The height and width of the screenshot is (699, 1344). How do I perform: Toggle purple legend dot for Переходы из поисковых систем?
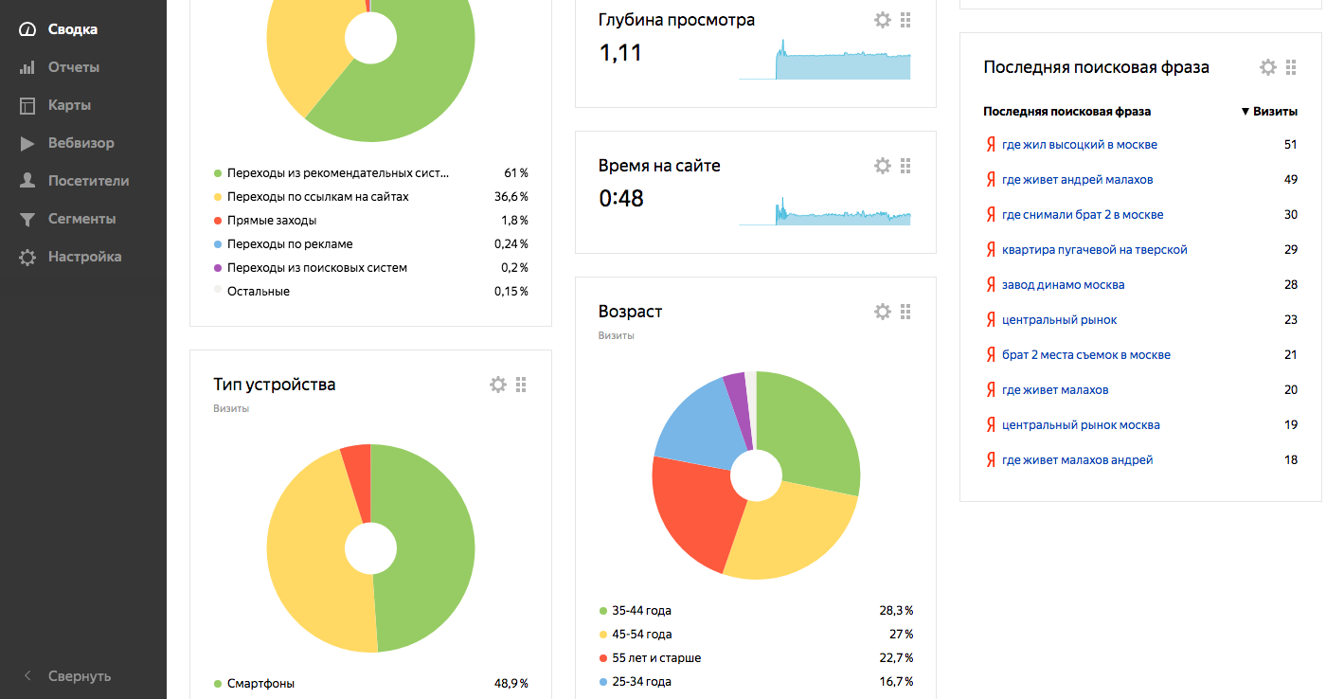218,268
